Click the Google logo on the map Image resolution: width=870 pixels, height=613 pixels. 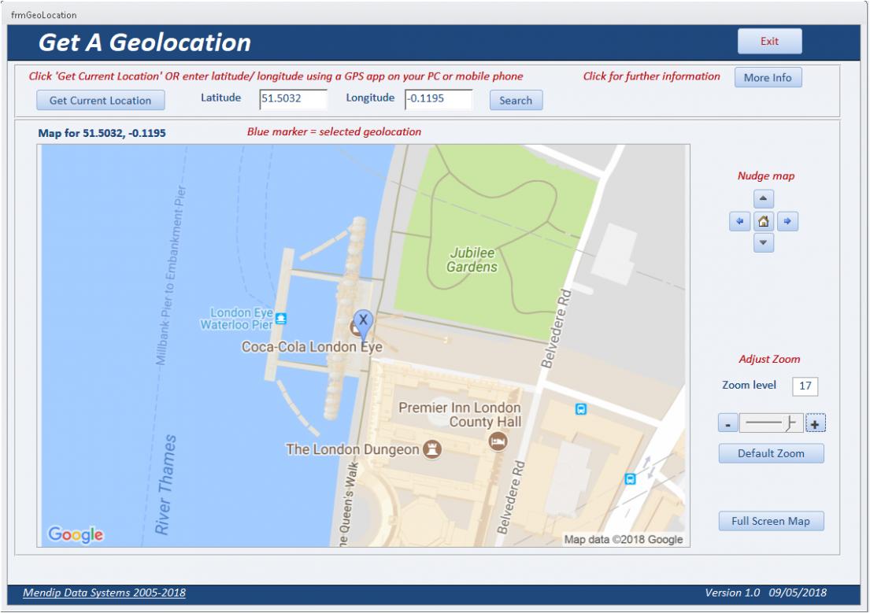point(76,534)
